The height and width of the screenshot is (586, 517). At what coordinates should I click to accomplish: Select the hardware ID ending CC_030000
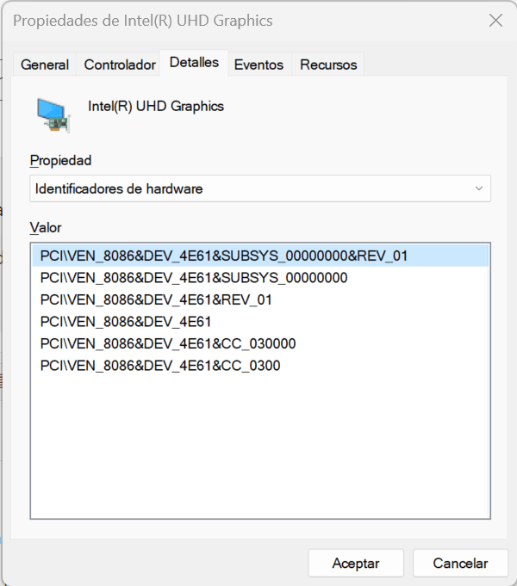coord(260,343)
